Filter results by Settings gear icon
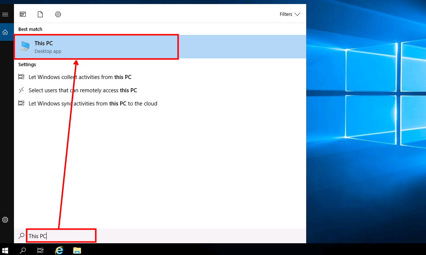The height and width of the screenshot is (255, 426). (x=58, y=14)
